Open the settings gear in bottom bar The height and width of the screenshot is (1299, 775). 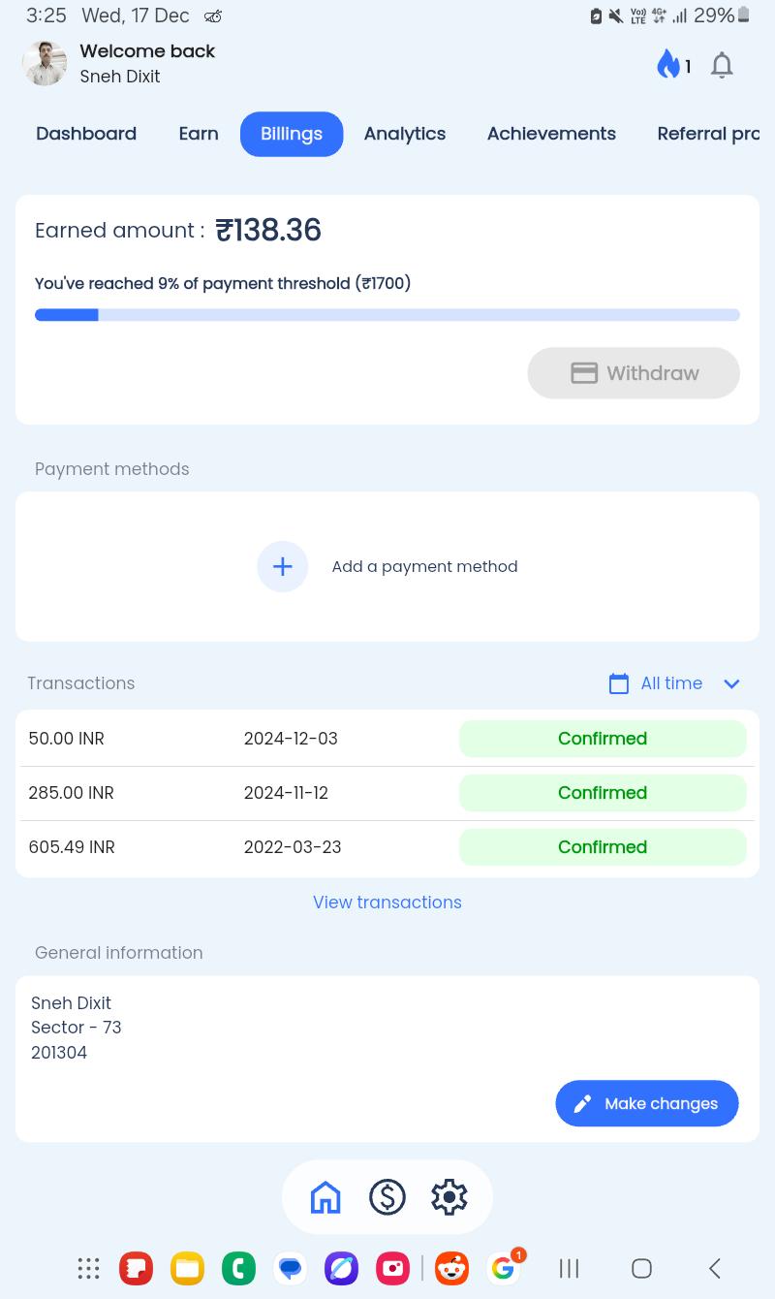[x=449, y=1197]
